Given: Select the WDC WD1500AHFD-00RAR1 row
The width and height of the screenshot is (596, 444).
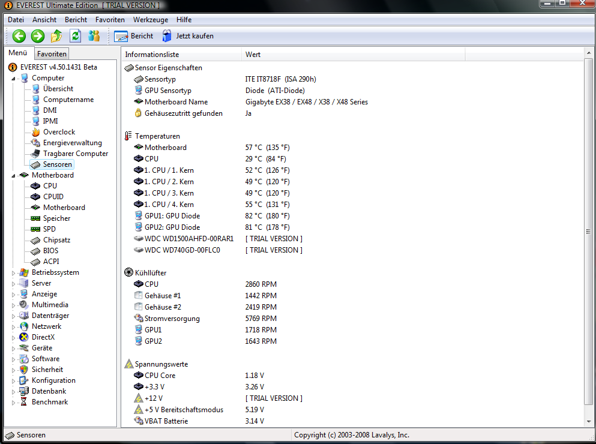Looking at the screenshot, I should click(352, 239).
